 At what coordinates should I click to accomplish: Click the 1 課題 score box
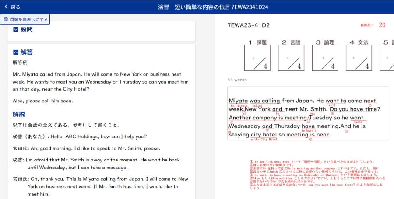257,58
